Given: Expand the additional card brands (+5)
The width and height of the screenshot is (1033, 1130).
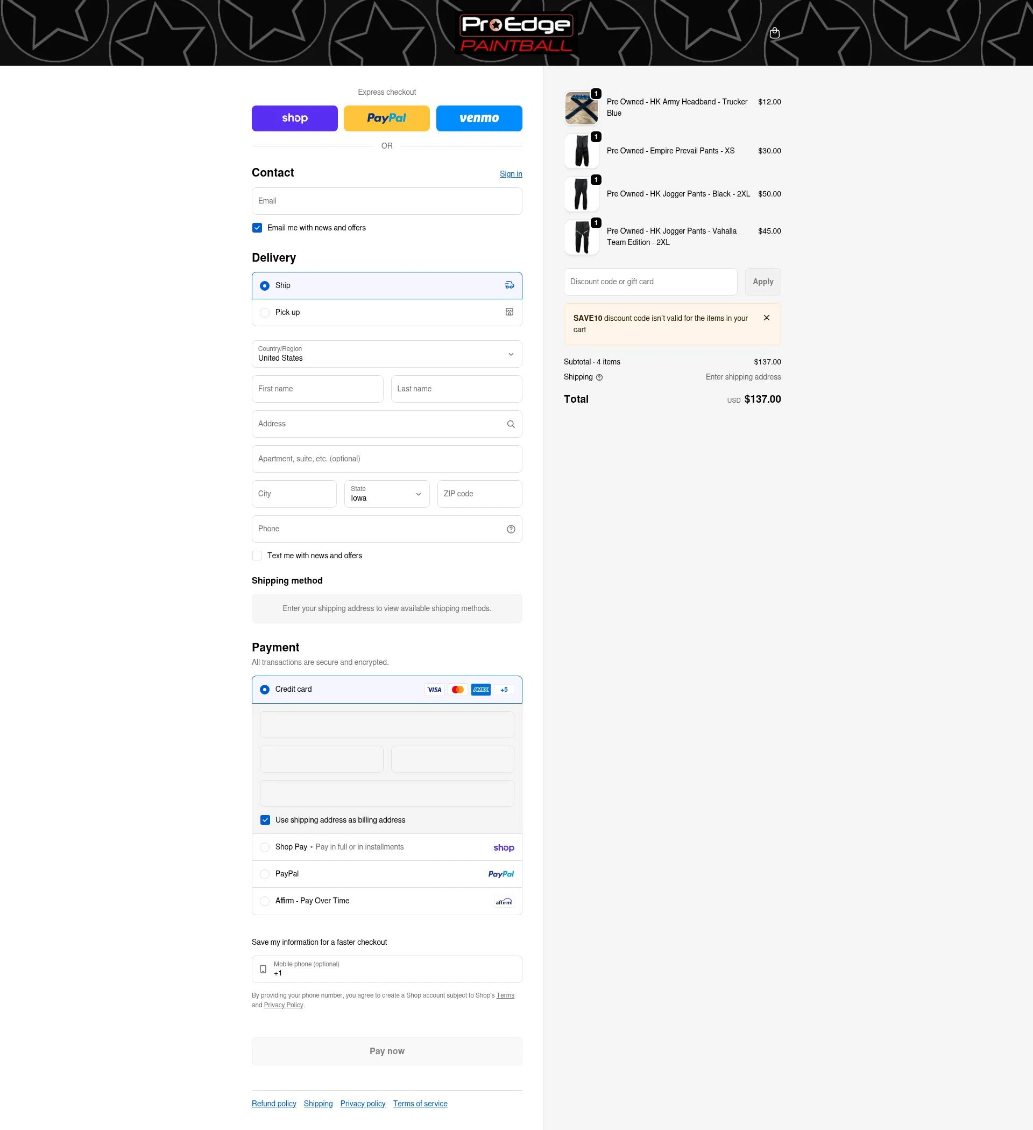Looking at the screenshot, I should (x=503, y=690).
